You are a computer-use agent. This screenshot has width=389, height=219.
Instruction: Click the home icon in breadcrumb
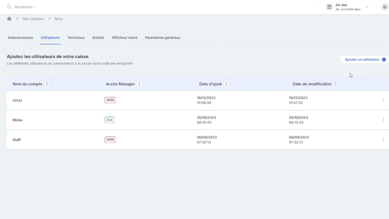[9, 19]
